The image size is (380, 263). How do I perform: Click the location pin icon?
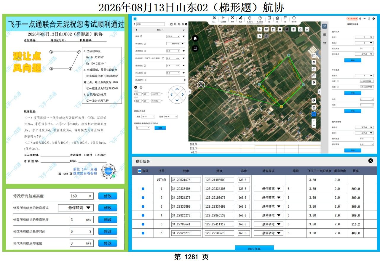pyautogui.click(x=314, y=83)
